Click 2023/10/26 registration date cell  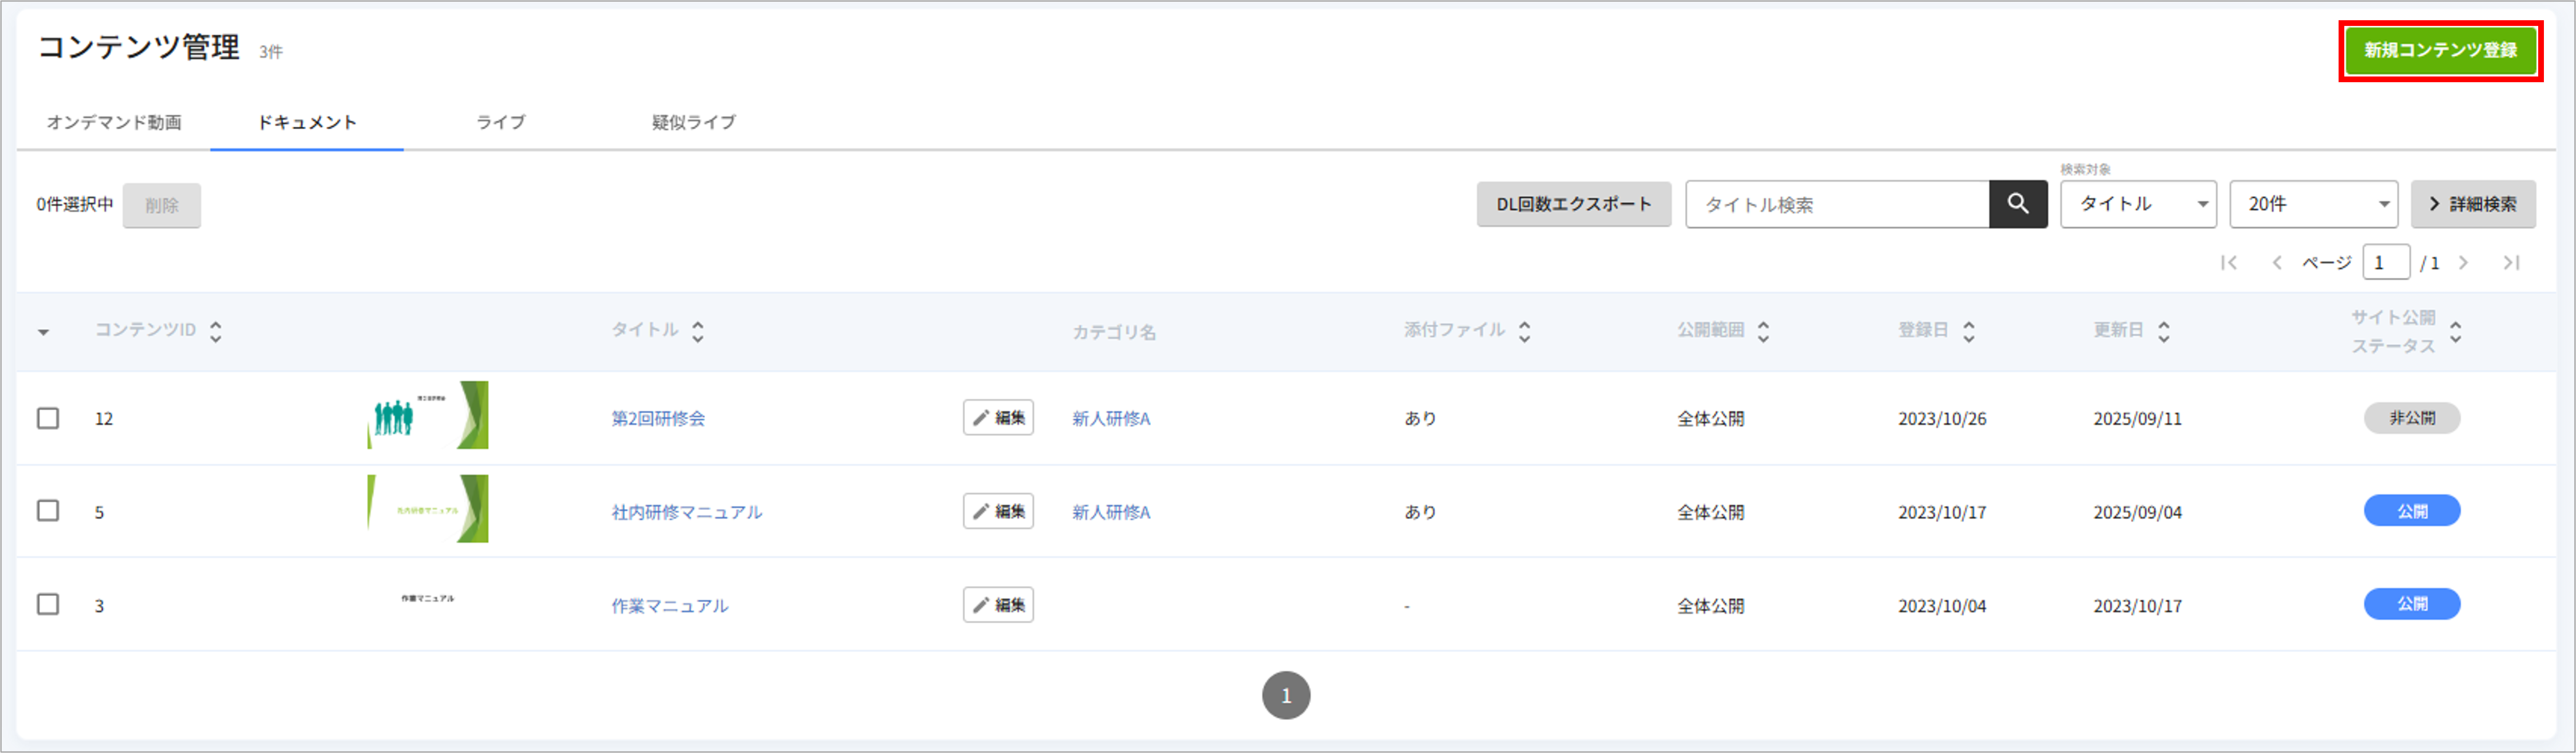pos(1942,419)
